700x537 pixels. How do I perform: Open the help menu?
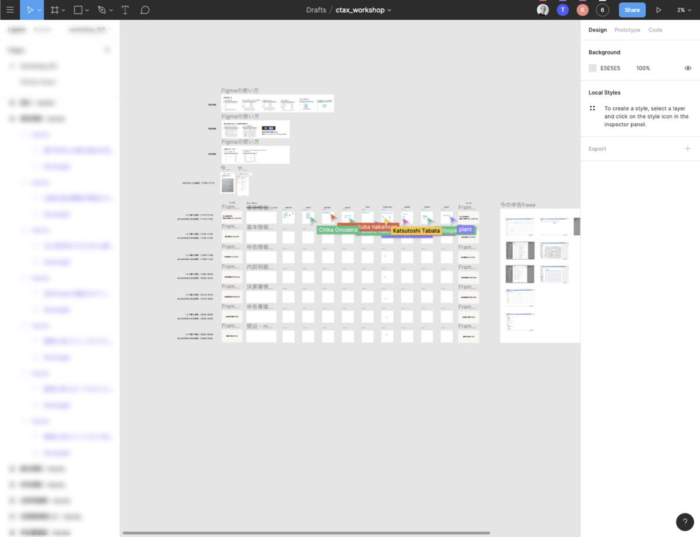click(685, 522)
